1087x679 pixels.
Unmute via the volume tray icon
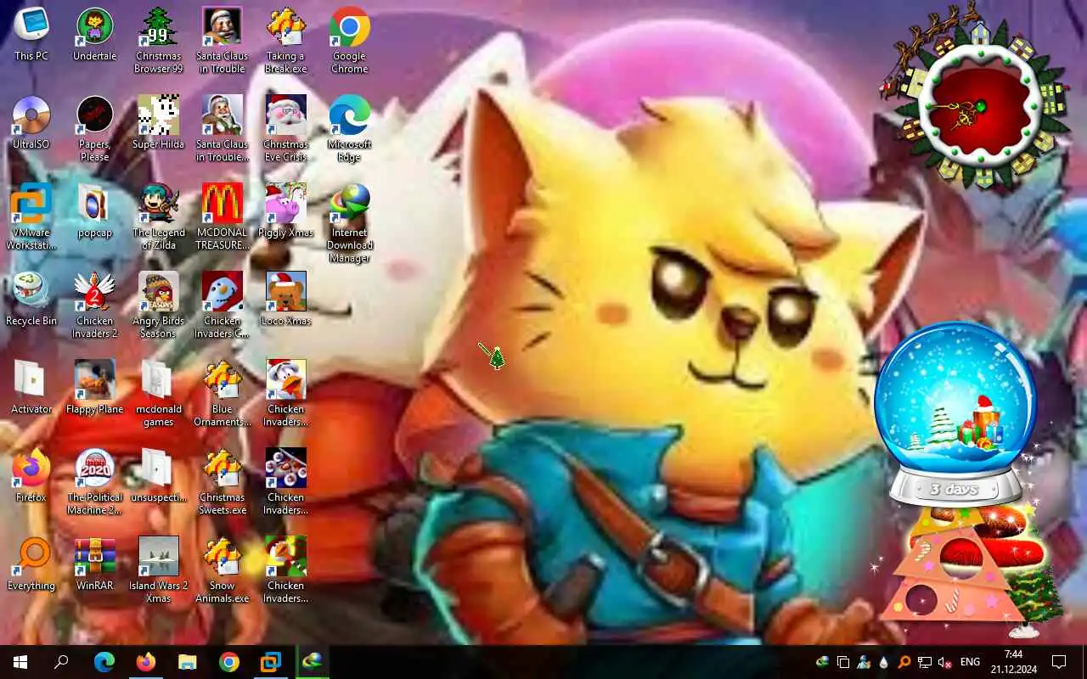[x=945, y=662]
